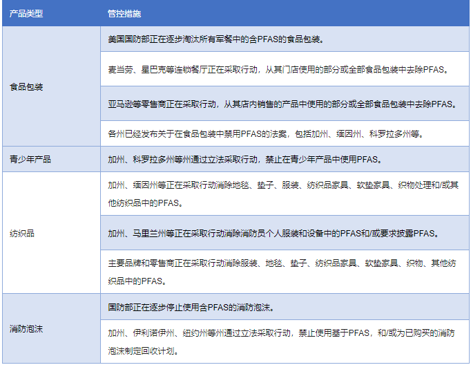The width and height of the screenshot is (471, 365).
Task: Click the row starting with 美国国防部正在逐步淘汰
Action: pos(218,39)
